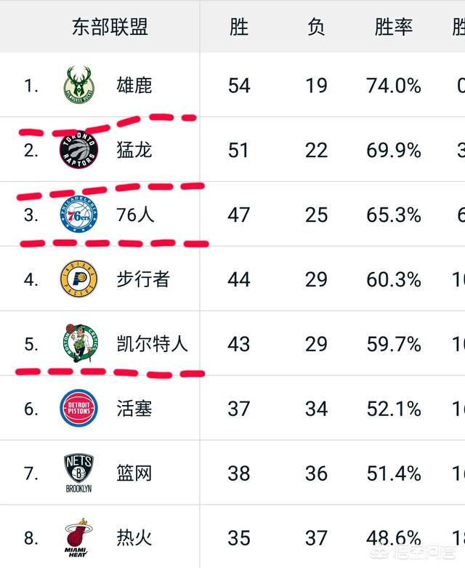Tap the Philadelphia 76ers logo
Screen dimensions: 465x568
(79, 214)
